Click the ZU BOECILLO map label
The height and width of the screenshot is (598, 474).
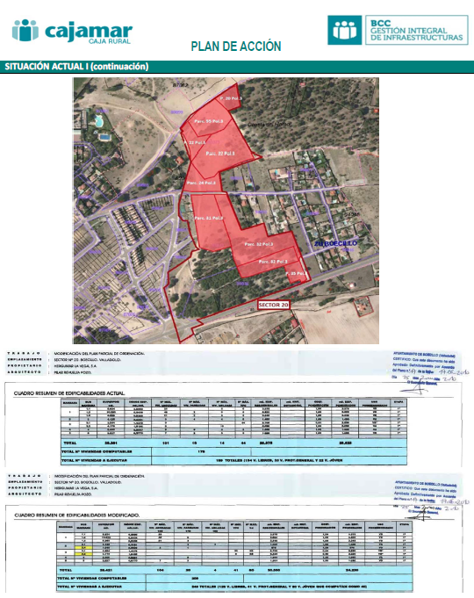335,243
